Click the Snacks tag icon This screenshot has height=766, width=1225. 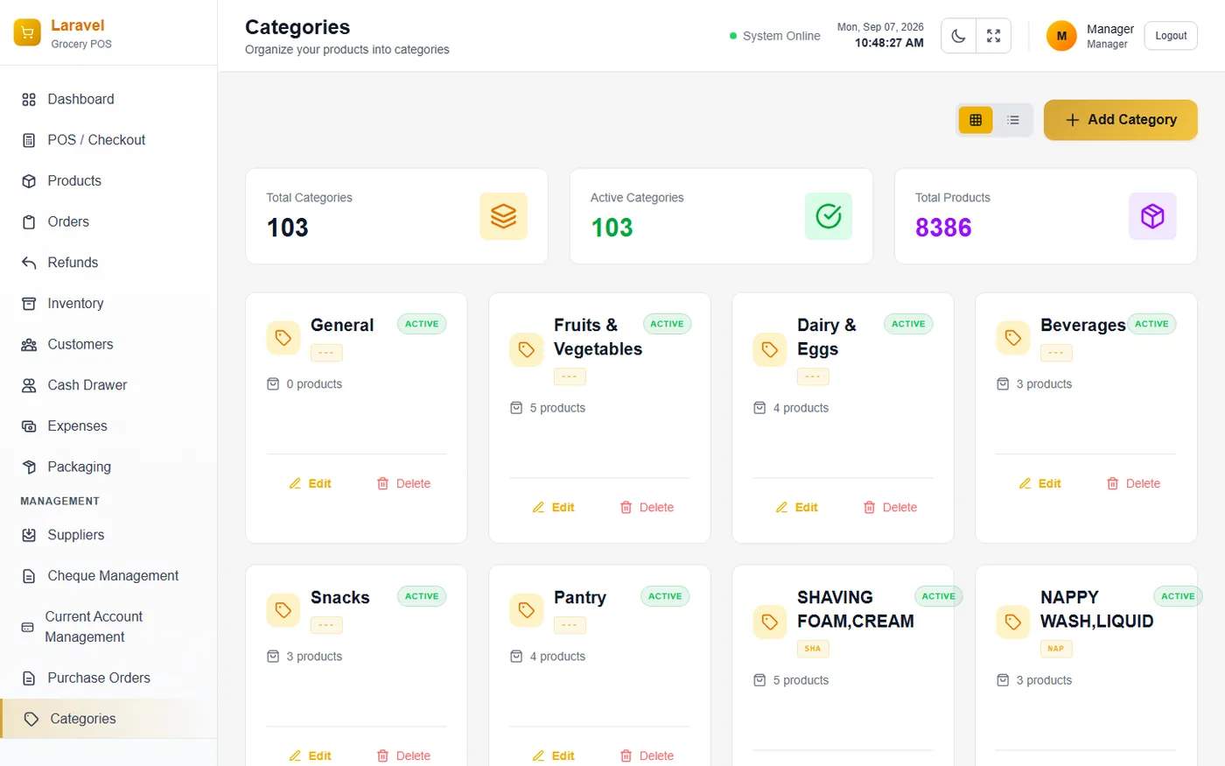(283, 610)
